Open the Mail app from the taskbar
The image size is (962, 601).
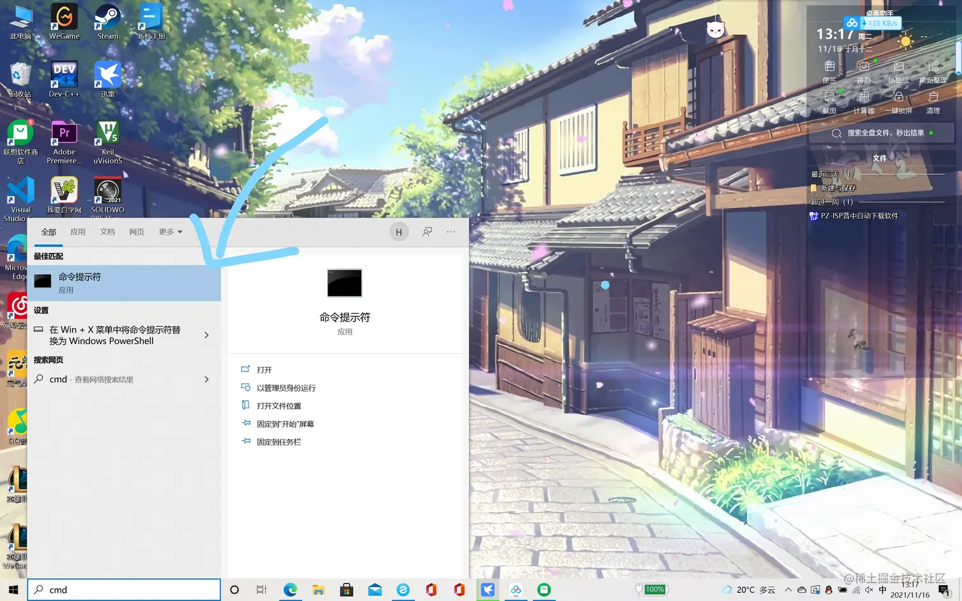pyautogui.click(x=375, y=590)
